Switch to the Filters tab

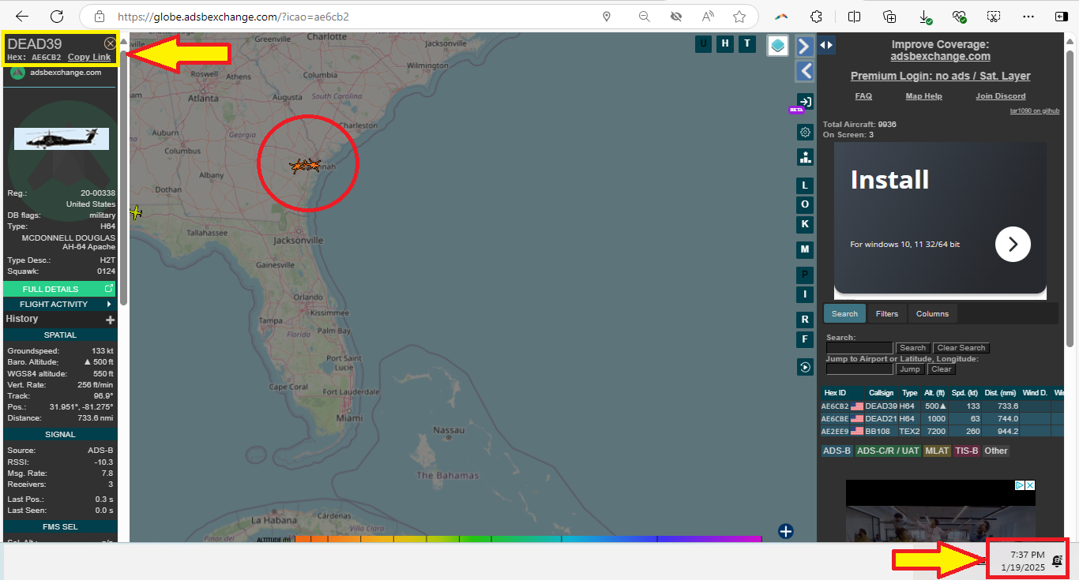coord(887,313)
